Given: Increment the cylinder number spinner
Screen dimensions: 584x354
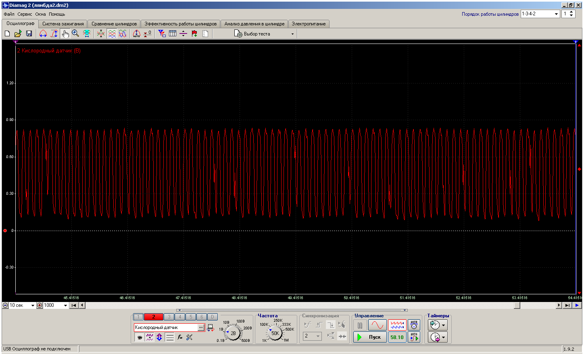Looking at the screenshot, I should (571, 12).
